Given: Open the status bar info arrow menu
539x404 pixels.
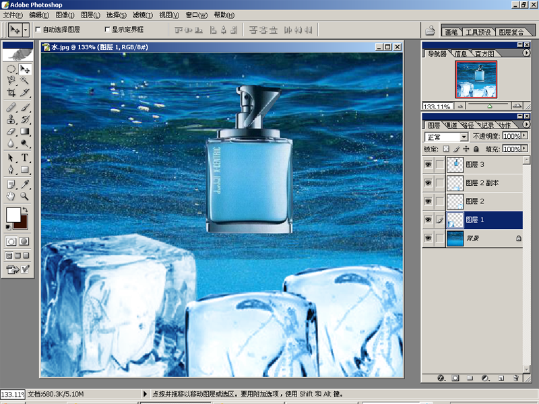Looking at the screenshot, I should tap(145, 394).
